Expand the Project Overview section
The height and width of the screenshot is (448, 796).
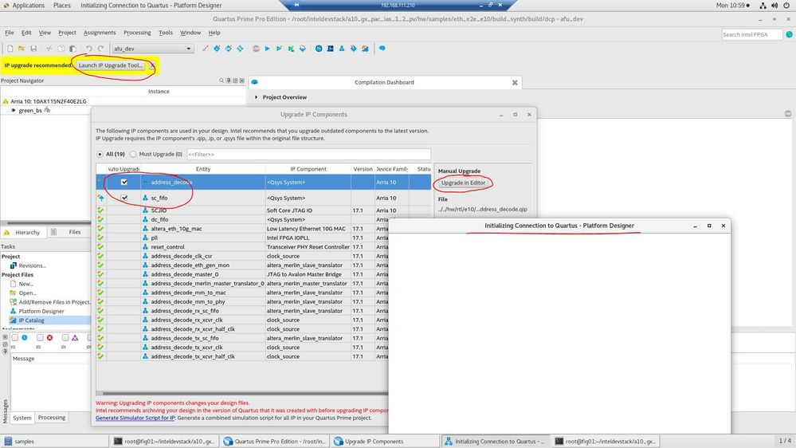pos(257,97)
